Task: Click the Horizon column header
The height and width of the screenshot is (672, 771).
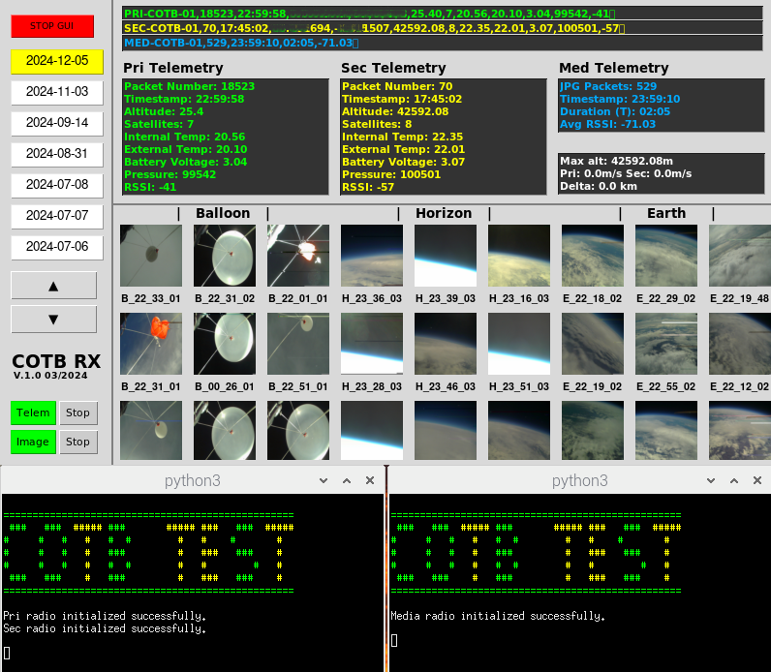Action: point(444,213)
